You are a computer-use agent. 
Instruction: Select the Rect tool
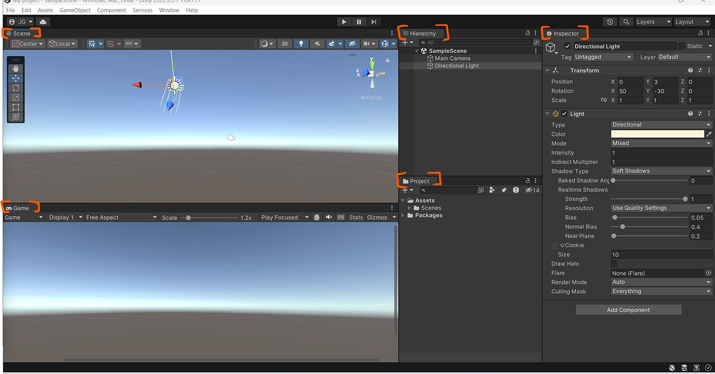click(15, 107)
